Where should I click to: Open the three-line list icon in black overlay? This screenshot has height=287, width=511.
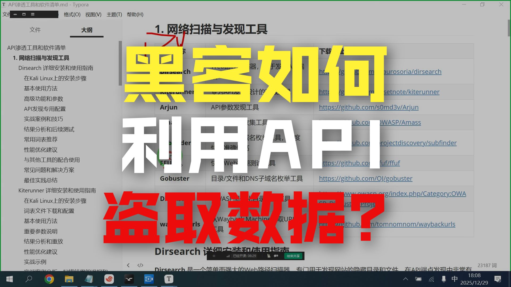point(33,14)
